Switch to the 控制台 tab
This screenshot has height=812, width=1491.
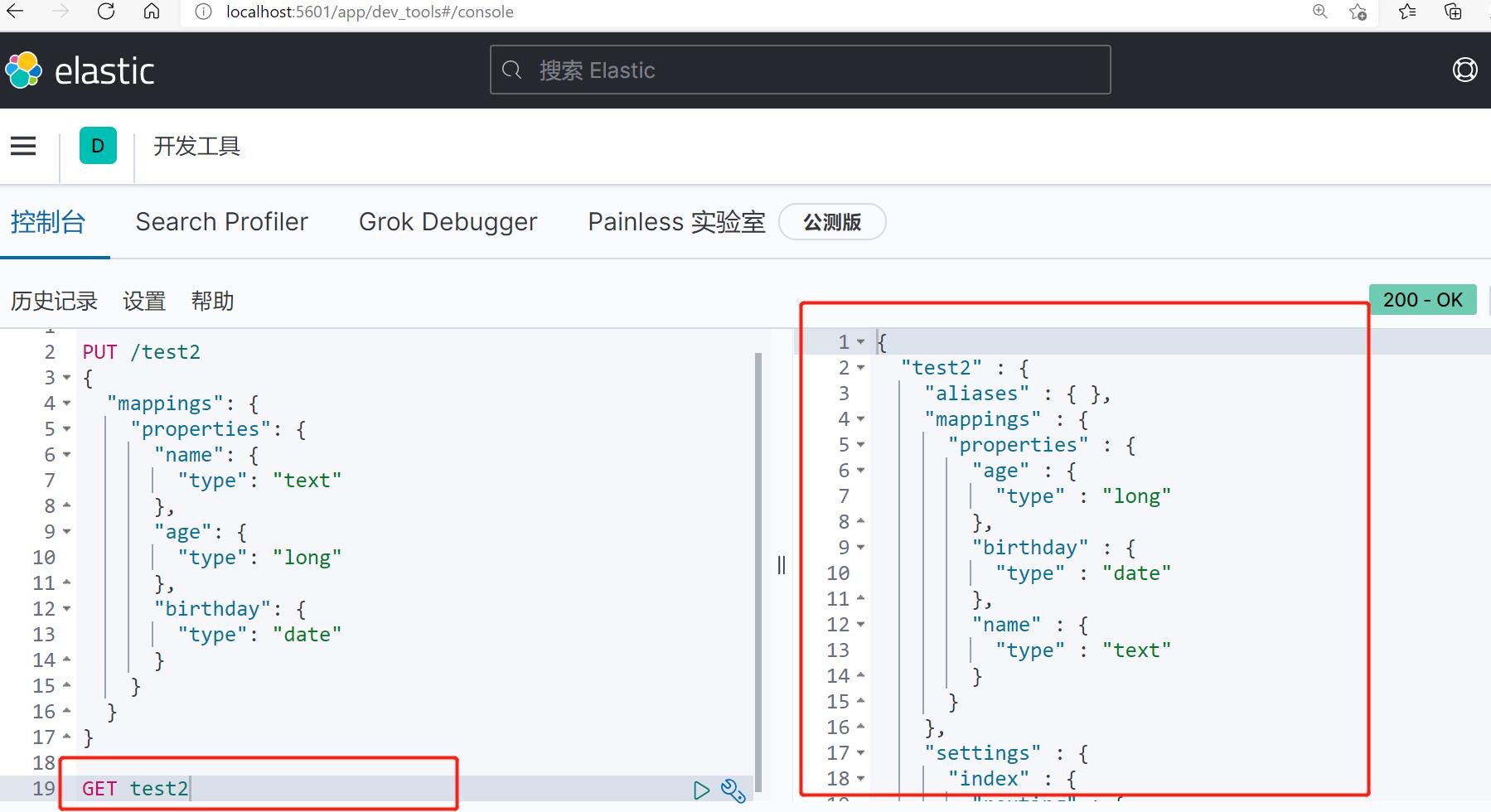pyautogui.click(x=48, y=222)
